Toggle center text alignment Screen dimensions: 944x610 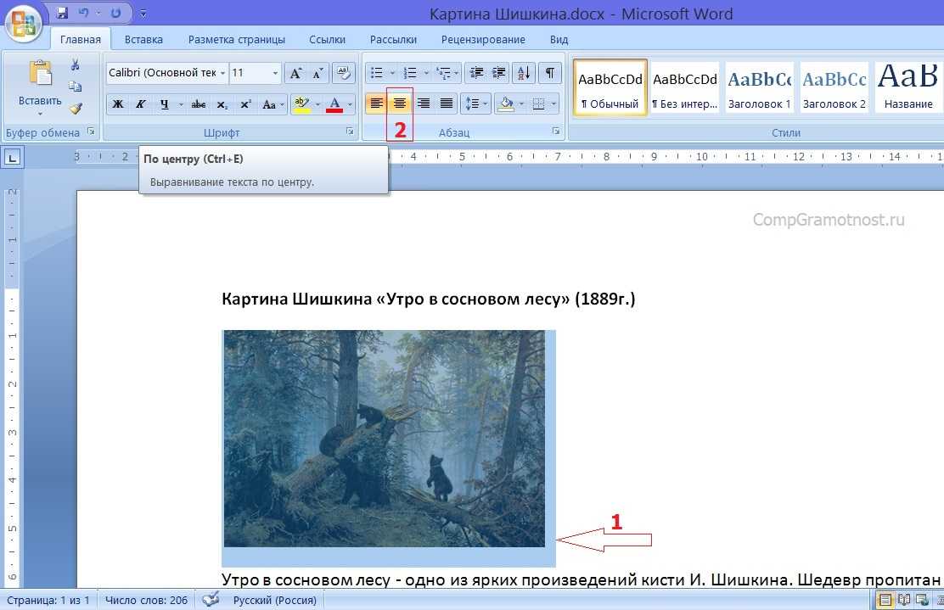(x=400, y=104)
